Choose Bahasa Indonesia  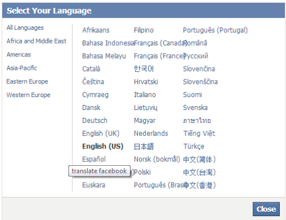click(x=108, y=43)
